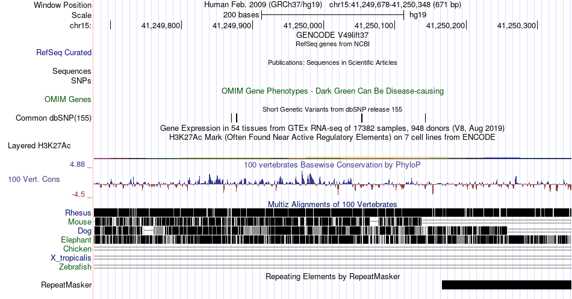Click the Rhesus alignment row label
Image resolution: width=572 pixels, height=299 pixels.
coord(78,213)
